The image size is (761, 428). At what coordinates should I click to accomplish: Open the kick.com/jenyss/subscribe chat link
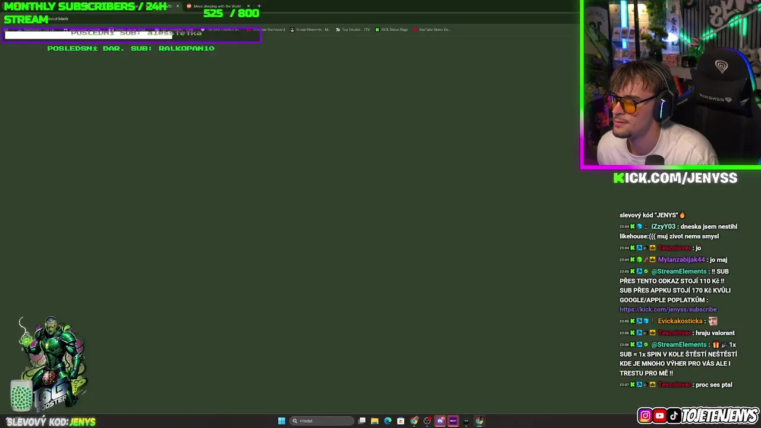668,309
